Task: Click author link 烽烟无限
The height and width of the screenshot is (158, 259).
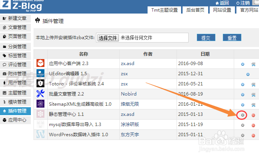Action: pyautogui.click(x=130, y=104)
